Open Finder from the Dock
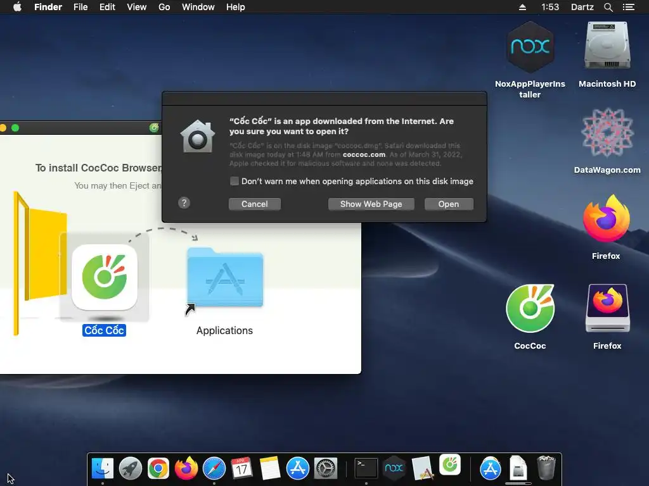This screenshot has height=486, width=649. coord(102,469)
